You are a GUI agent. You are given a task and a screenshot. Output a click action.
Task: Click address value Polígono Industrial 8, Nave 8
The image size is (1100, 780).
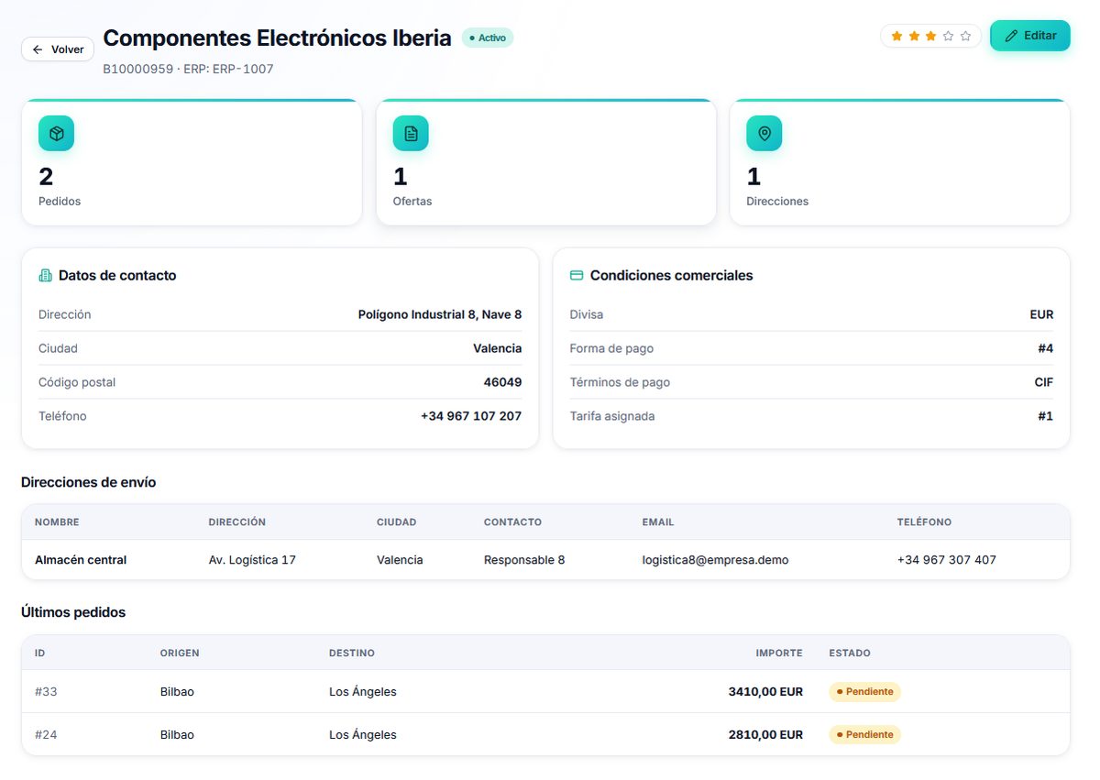[x=440, y=314]
